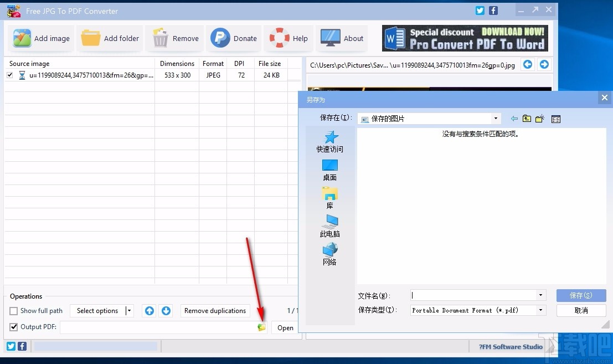This screenshot has height=364, width=613.
Task: Create a new folder in the save dialog
Action: pyautogui.click(x=540, y=118)
